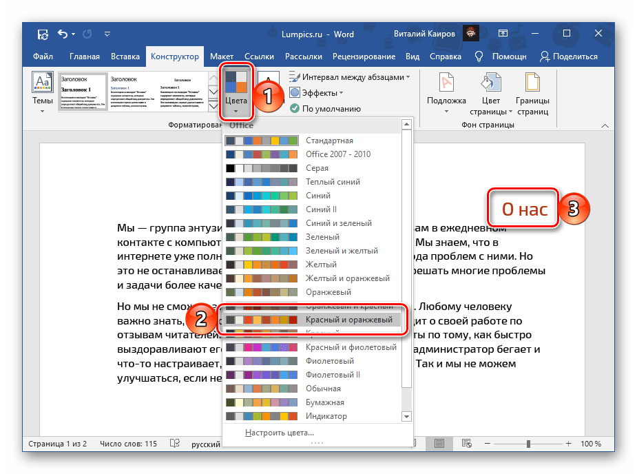Click the Эффекты effects icon

coord(295,93)
